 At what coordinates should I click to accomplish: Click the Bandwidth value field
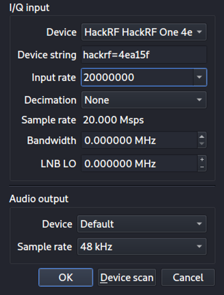[139, 140]
